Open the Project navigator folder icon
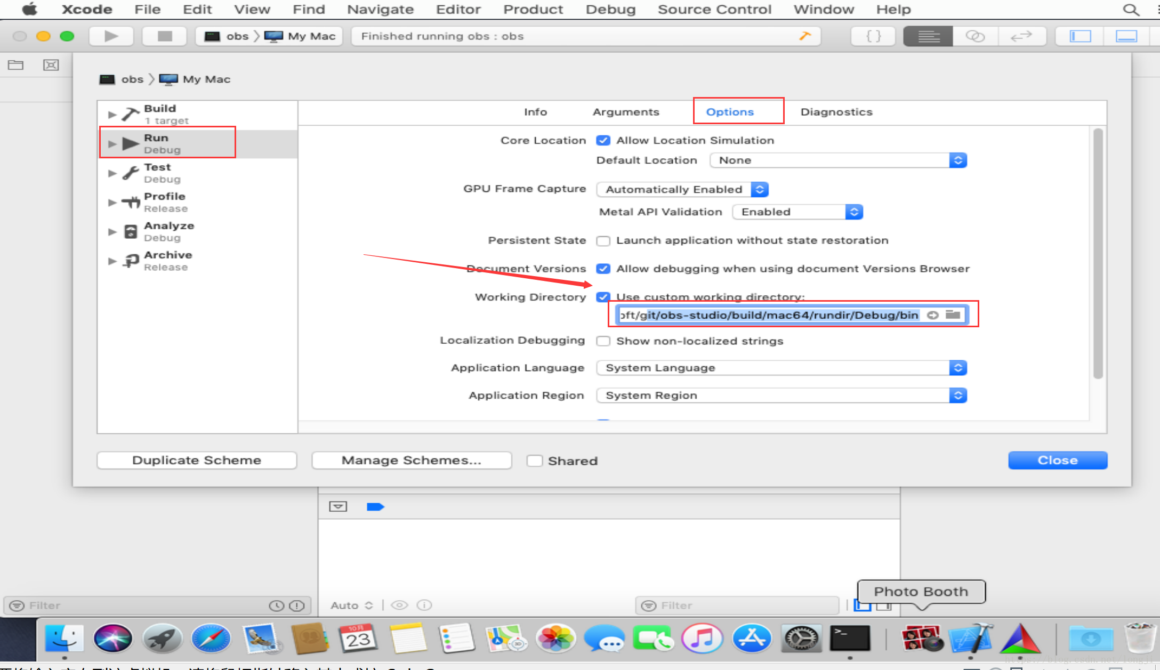 tap(15, 65)
